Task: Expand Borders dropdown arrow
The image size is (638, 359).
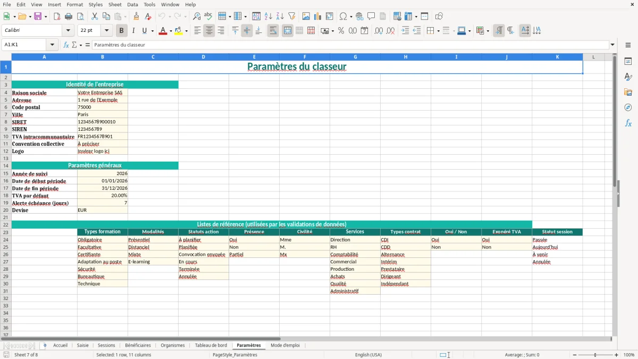Action: pyautogui.click(x=438, y=31)
